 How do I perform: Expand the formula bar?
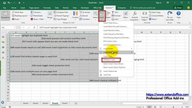pos(190,27)
